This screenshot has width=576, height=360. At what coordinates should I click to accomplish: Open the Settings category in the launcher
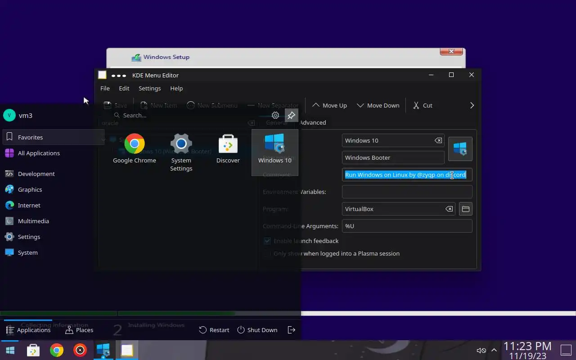[53, 237]
